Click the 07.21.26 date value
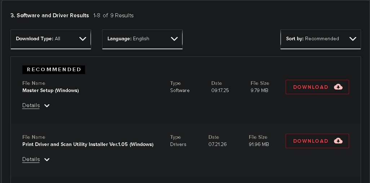Image resolution: width=370 pixels, height=183 pixels. point(217,144)
